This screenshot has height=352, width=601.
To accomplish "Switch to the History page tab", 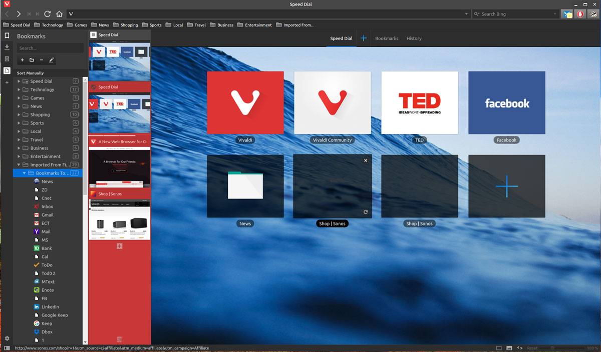I will click(414, 38).
